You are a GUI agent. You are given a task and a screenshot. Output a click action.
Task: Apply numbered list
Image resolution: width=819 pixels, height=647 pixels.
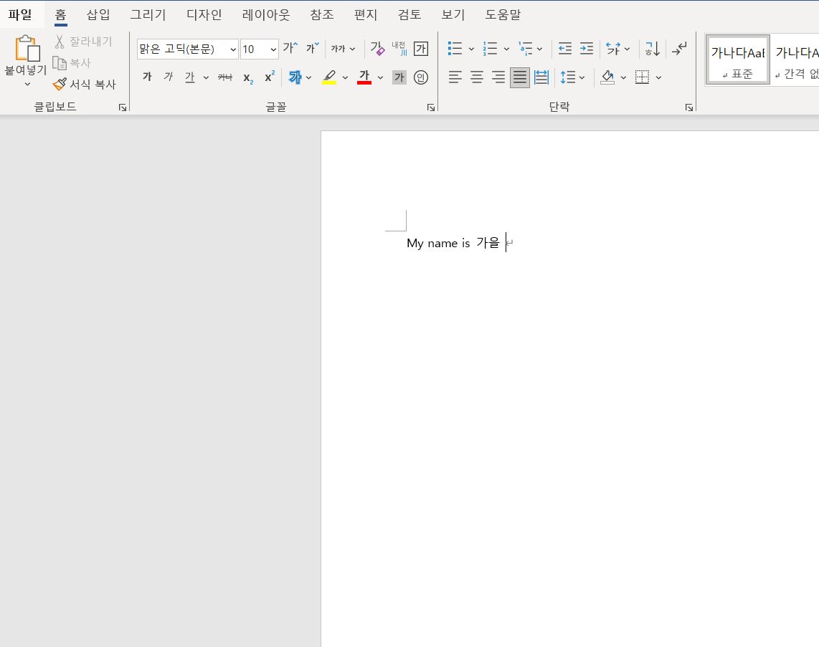coord(490,49)
